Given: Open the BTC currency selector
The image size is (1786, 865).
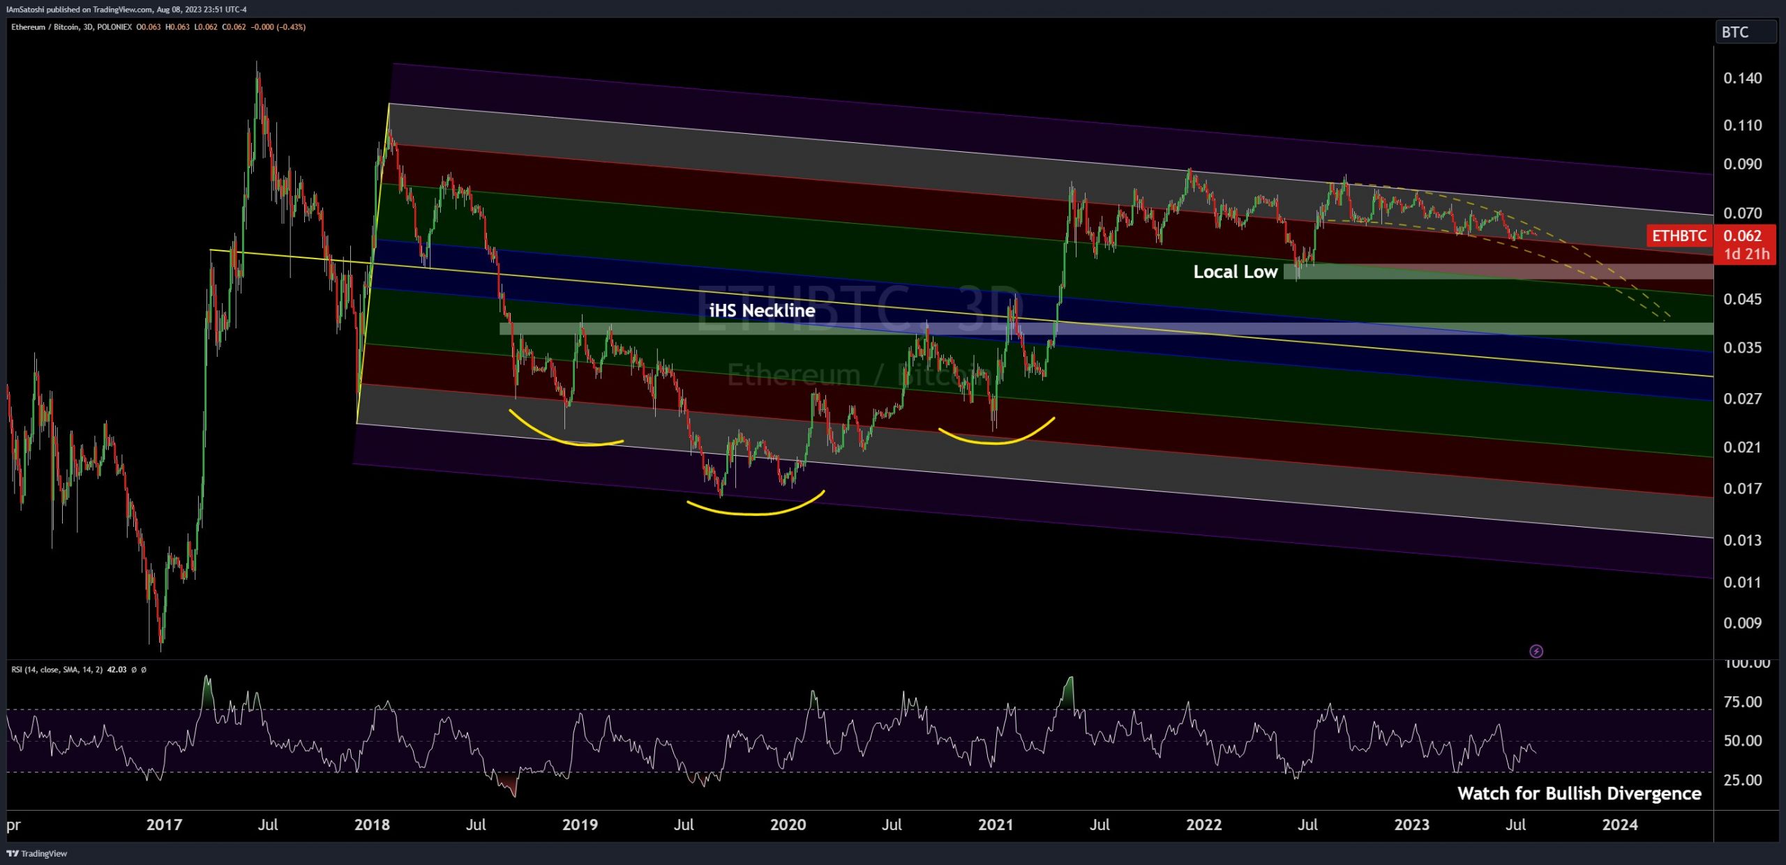Looking at the screenshot, I should click(x=1745, y=32).
